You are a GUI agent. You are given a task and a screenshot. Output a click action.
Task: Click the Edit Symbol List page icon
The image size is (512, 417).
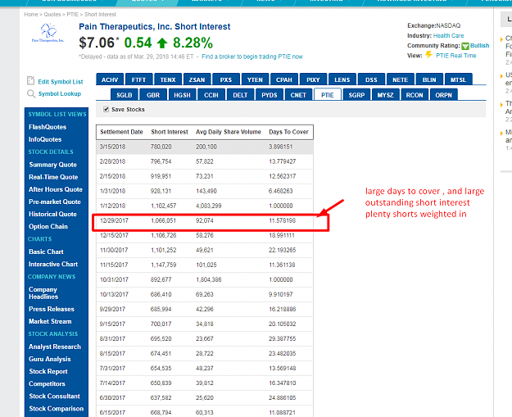coord(30,80)
